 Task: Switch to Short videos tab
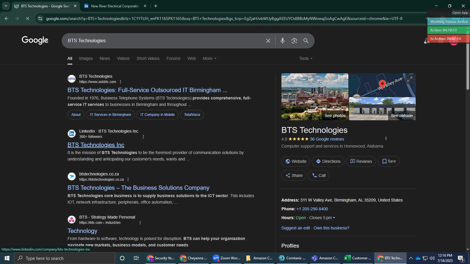[148, 58]
